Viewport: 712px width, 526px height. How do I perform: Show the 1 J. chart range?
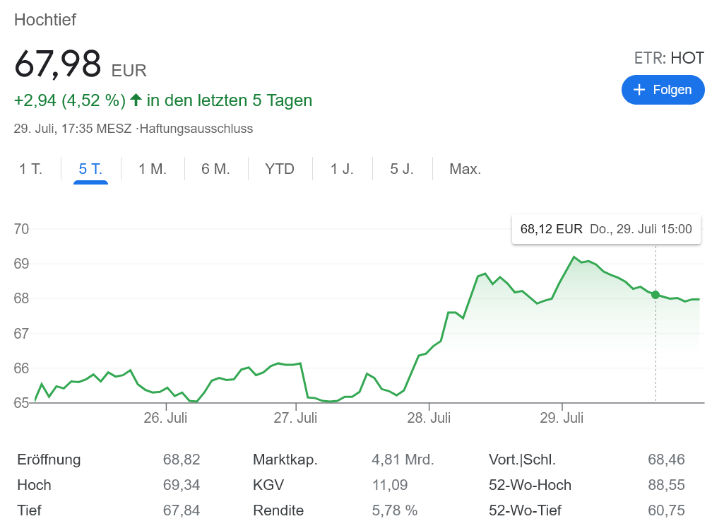click(342, 169)
